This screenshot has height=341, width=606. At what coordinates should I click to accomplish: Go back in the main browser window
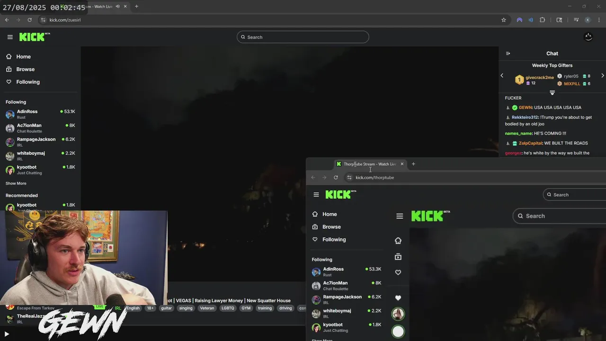click(x=7, y=20)
